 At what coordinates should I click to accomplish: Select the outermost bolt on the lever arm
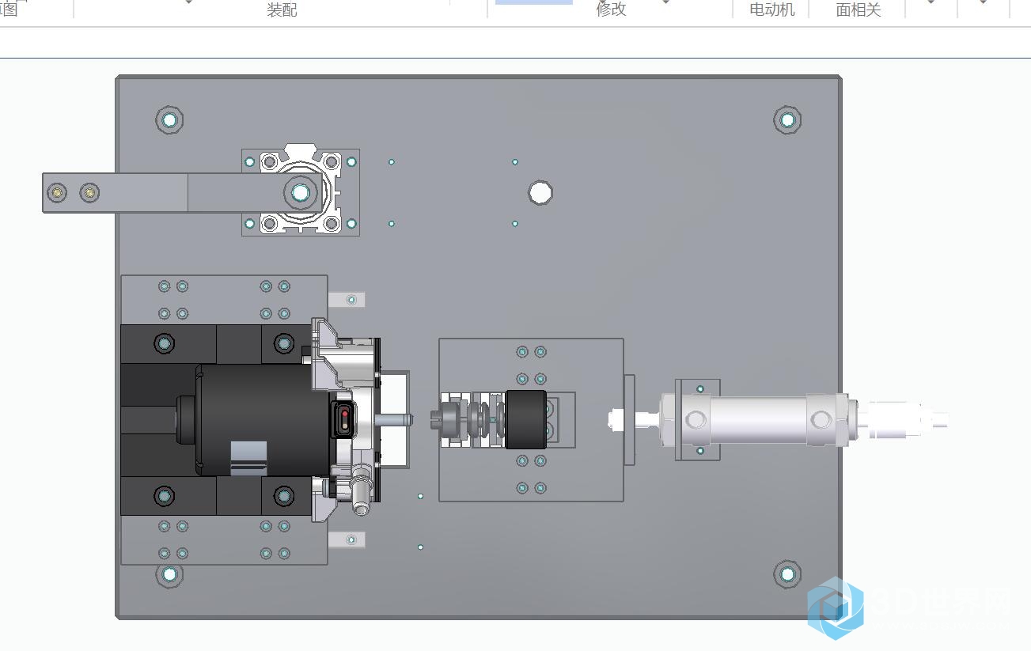(57, 192)
